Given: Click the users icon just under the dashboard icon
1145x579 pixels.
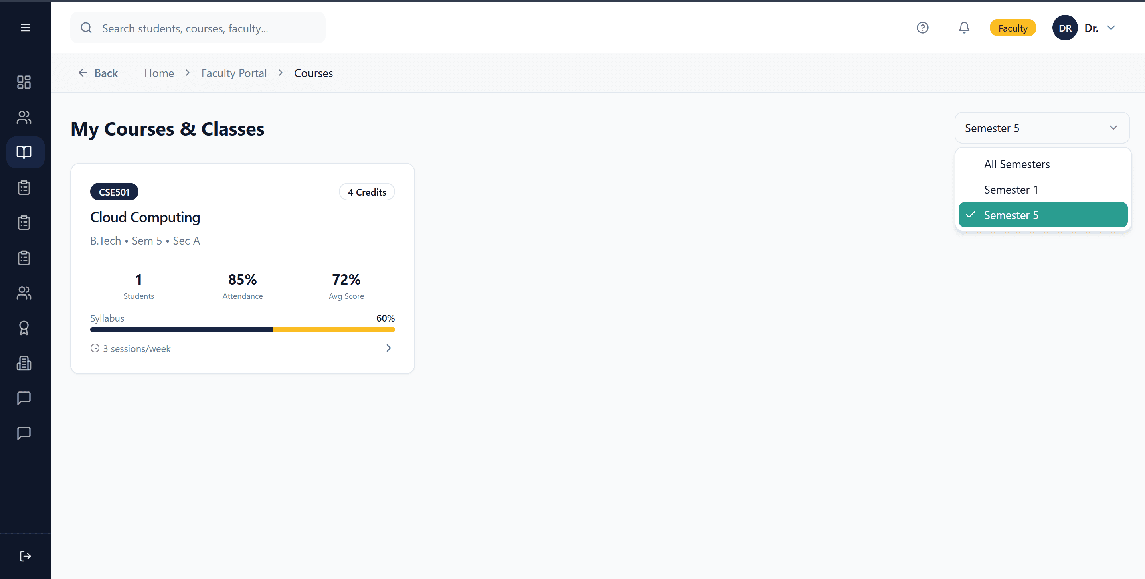Looking at the screenshot, I should click(x=24, y=117).
